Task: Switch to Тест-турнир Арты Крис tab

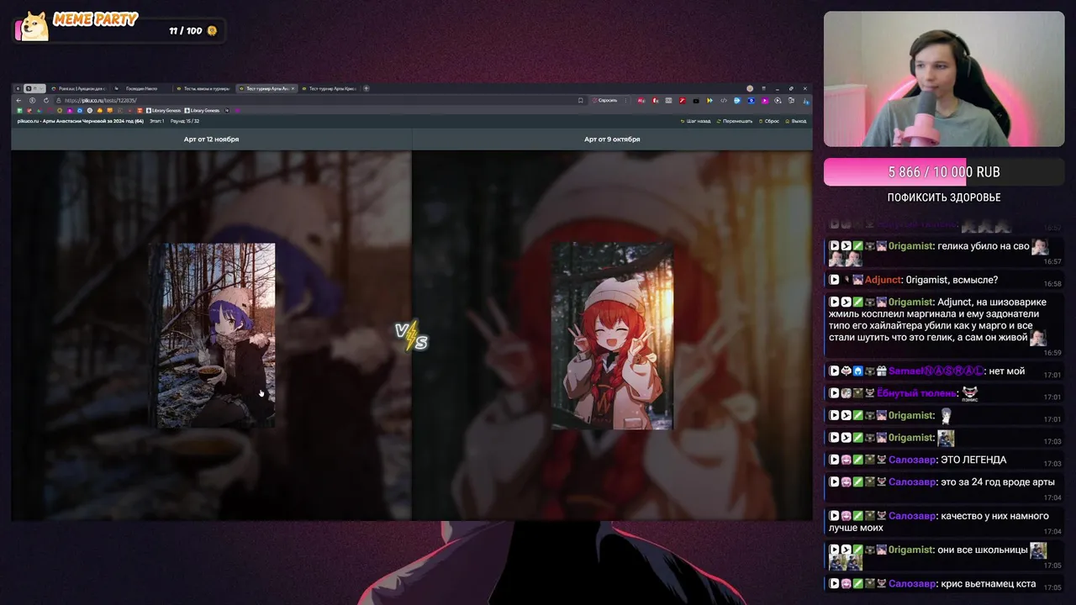Action: click(330, 88)
